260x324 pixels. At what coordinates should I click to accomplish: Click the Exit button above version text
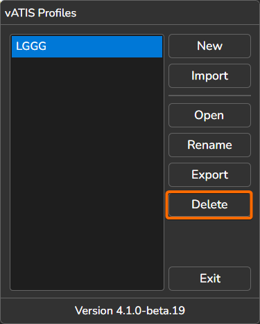point(209,278)
